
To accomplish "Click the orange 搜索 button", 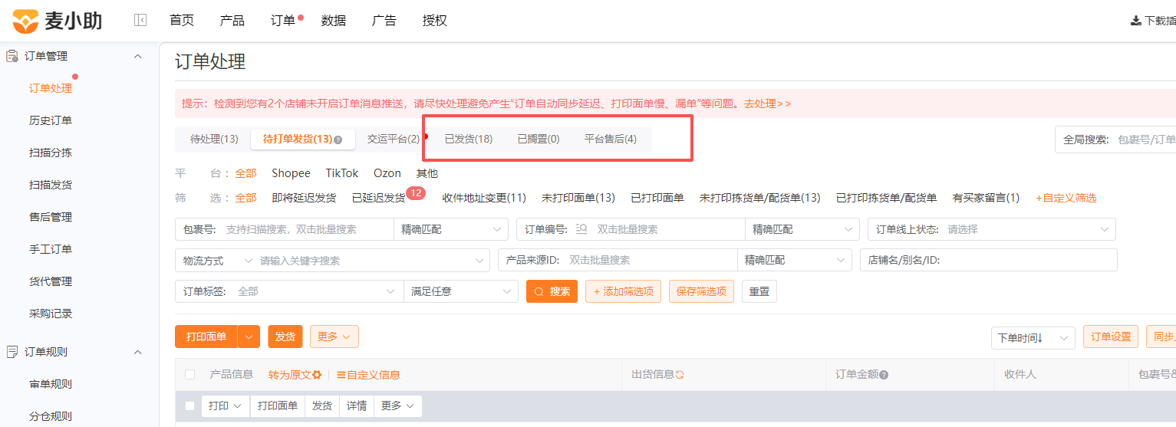I will [x=552, y=291].
